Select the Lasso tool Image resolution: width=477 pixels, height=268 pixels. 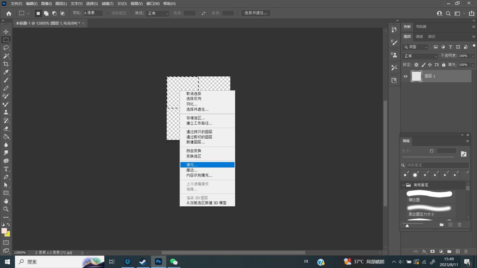[6, 48]
